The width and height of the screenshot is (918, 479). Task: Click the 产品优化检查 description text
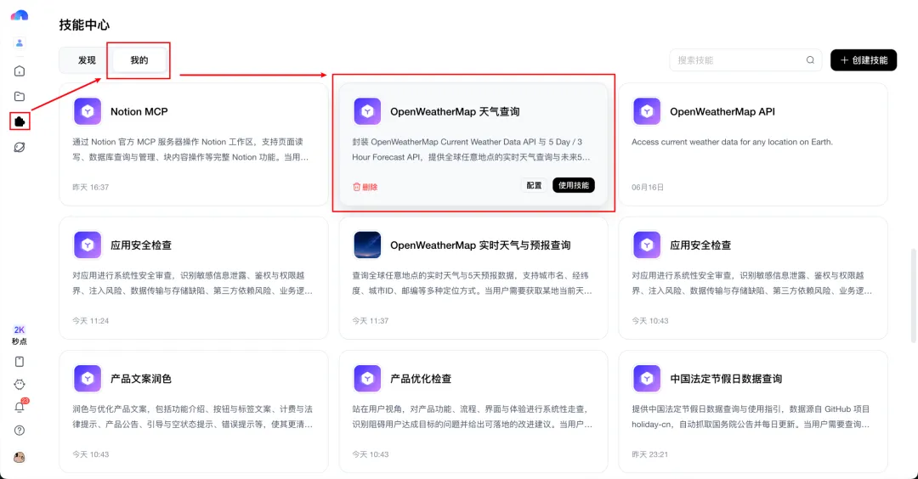click(473, 416)
